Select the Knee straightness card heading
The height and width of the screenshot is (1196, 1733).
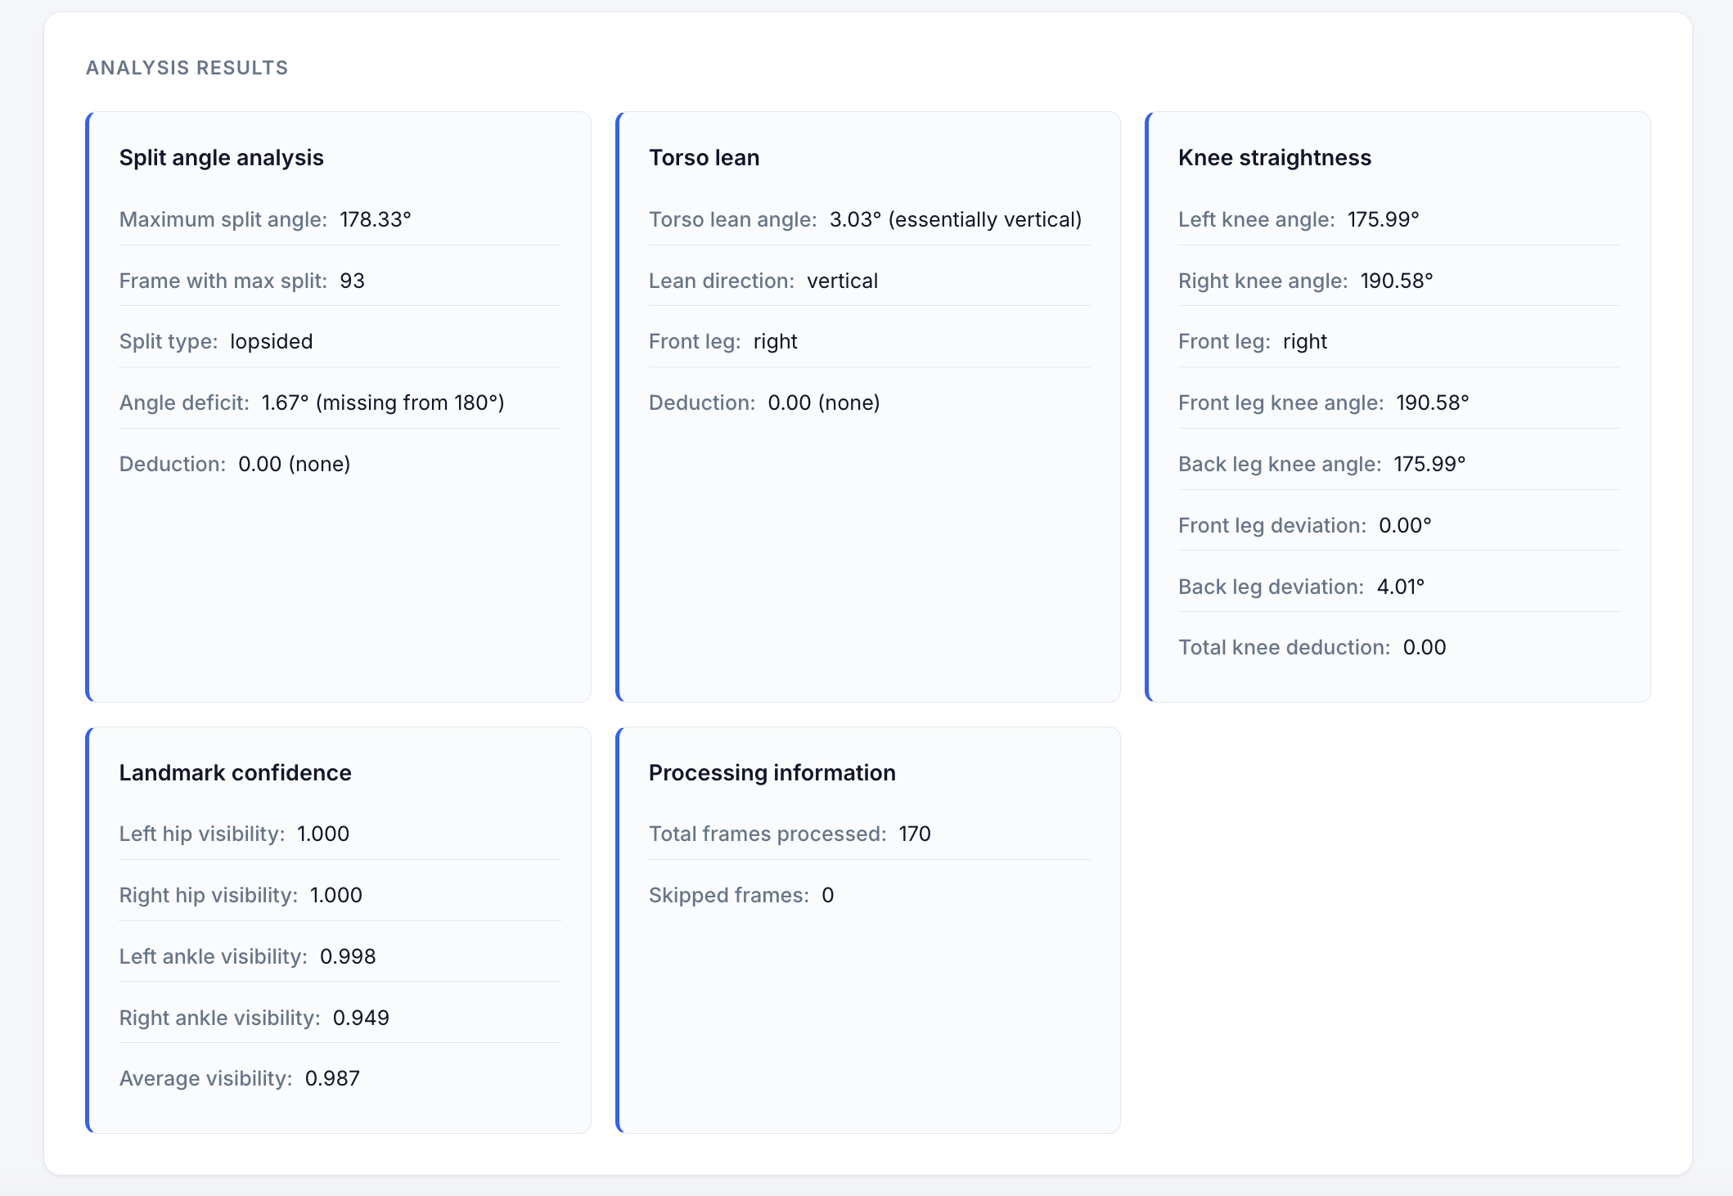pyautogui.click(x=1275, y=157)
